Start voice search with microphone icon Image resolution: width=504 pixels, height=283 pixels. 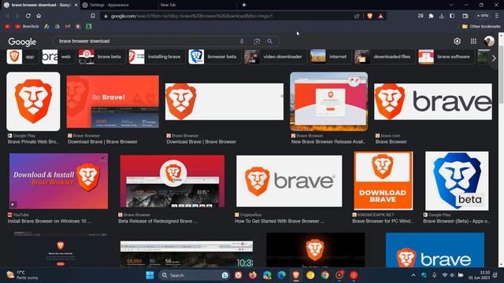point(242,41)
